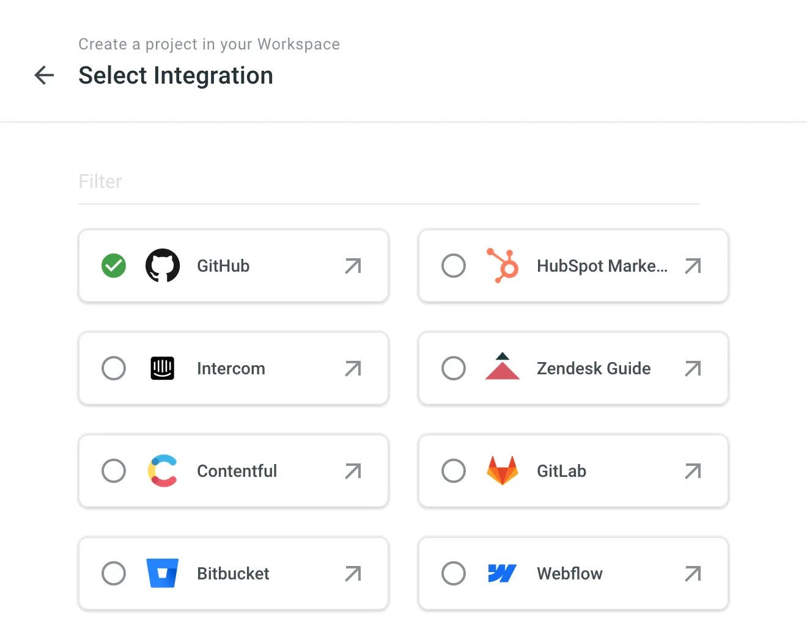Screen dimensions: 807x635
Task: Select the Intercom integration radio circle
Action: coord(114,368)
